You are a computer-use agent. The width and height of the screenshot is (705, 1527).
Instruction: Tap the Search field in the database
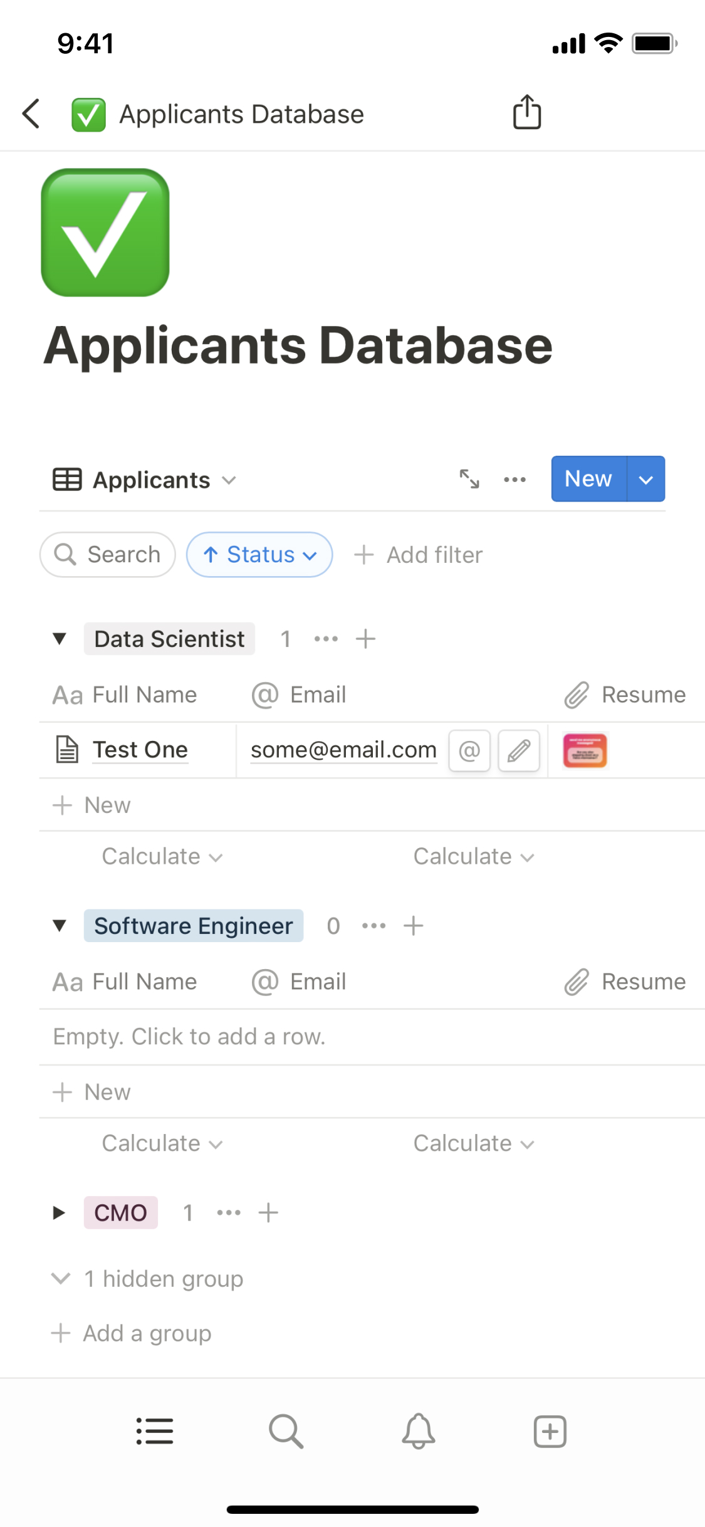[x=108, y=555]
